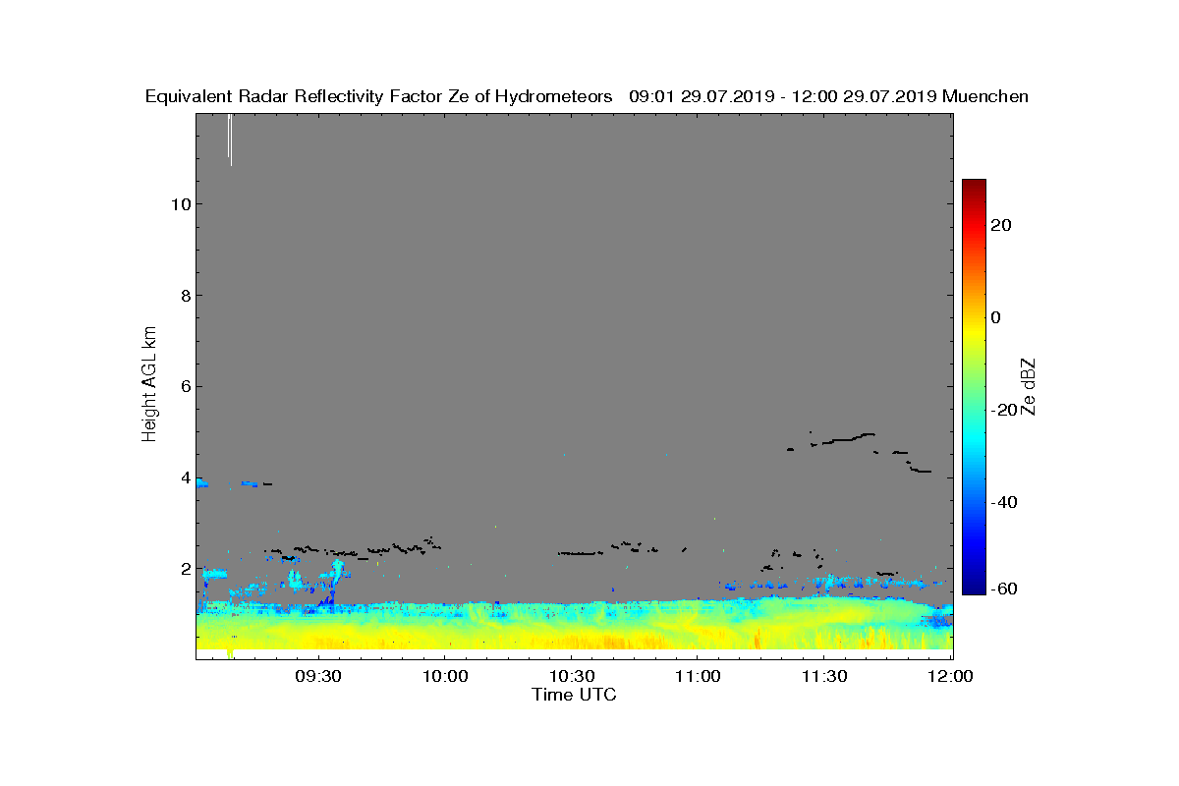Click the height tick label 2
Viewport: 1179px width, 786px height.
point(185,569)
